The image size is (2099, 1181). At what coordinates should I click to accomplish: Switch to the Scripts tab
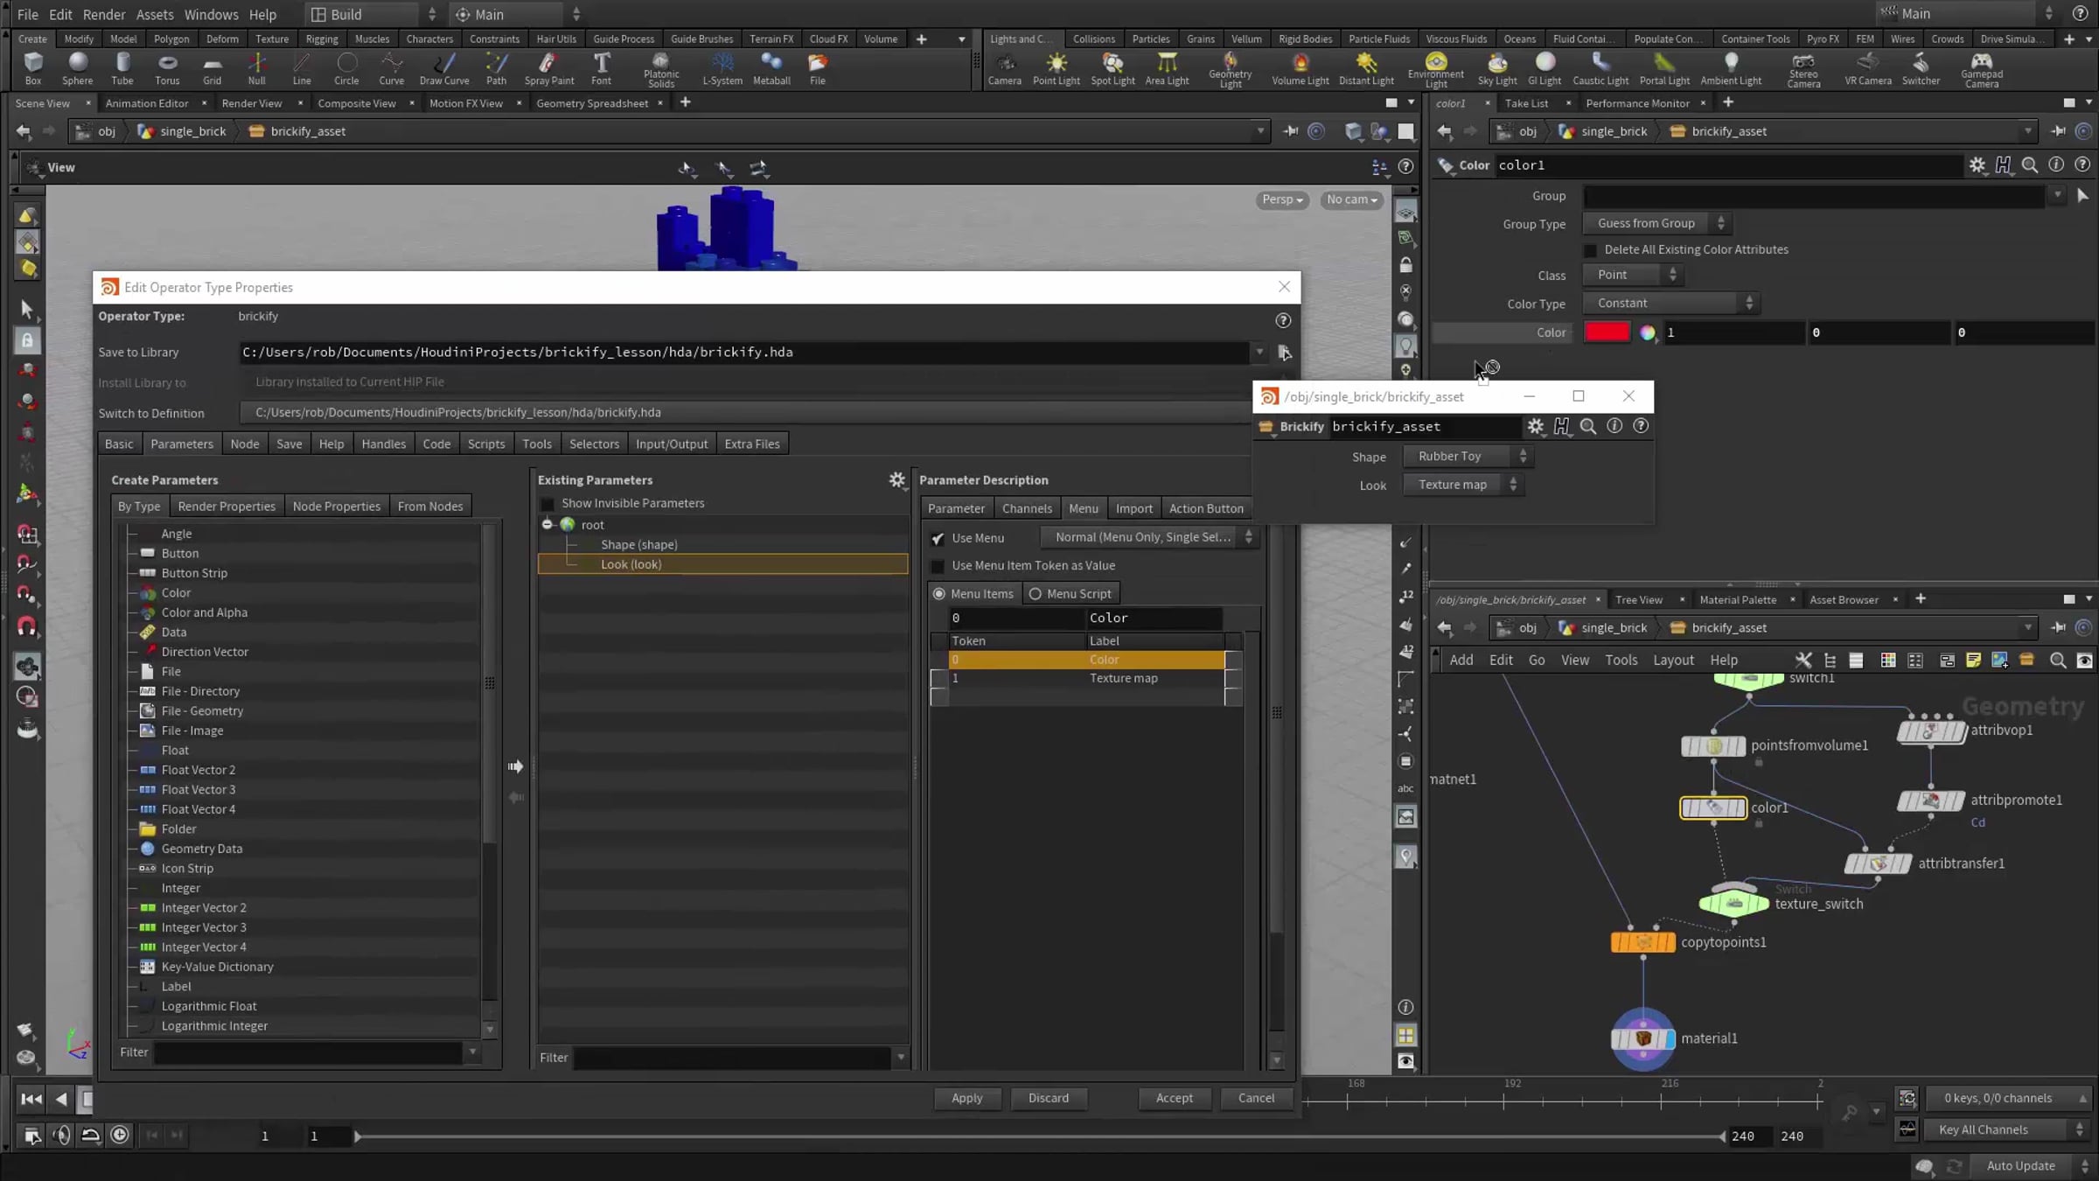coord(486,444)
